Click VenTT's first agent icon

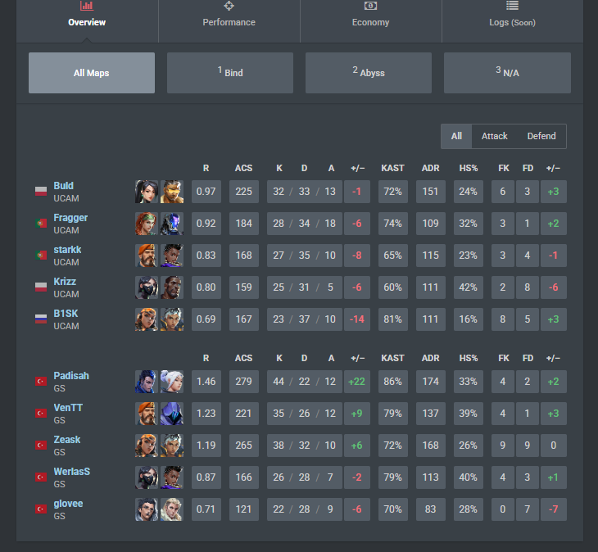click(147, 414)
